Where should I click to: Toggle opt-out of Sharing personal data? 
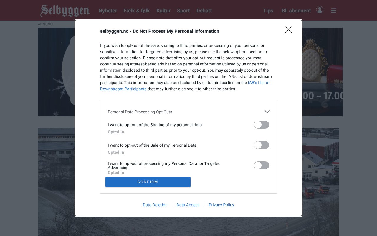261,125
